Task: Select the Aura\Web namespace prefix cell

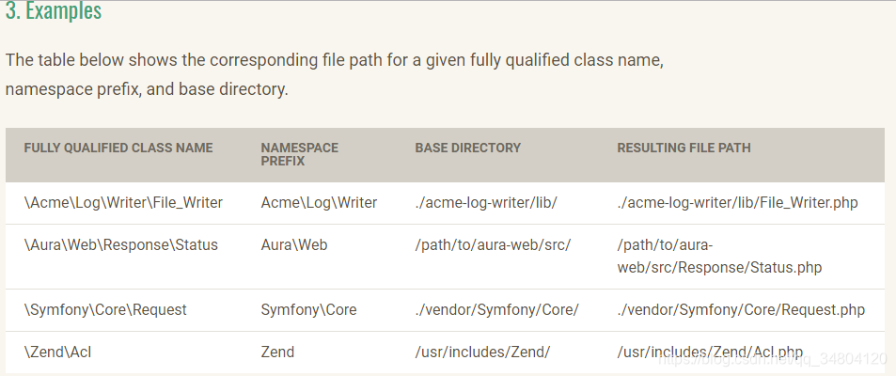Action: (294, 245)
